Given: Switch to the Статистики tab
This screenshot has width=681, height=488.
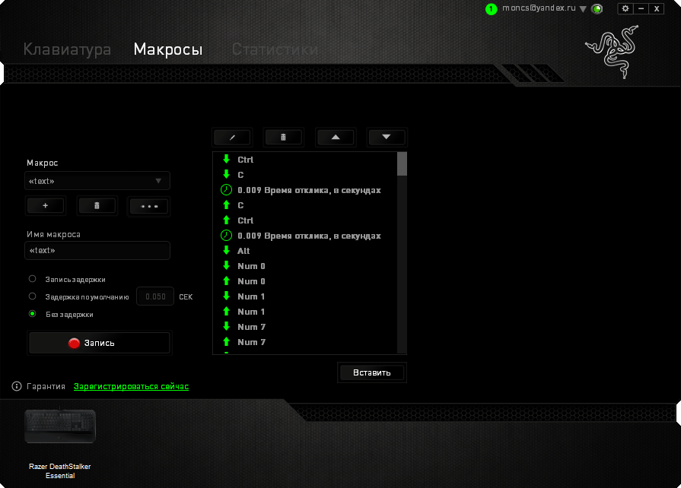Looking at the screenshot, I should tap(275, 49).
